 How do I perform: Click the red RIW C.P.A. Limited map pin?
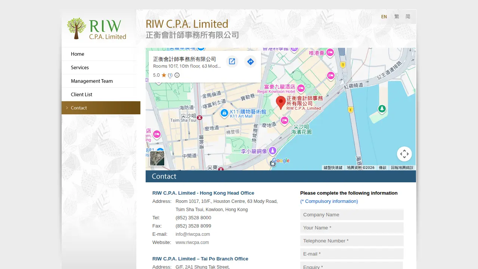tap(281, 103)
